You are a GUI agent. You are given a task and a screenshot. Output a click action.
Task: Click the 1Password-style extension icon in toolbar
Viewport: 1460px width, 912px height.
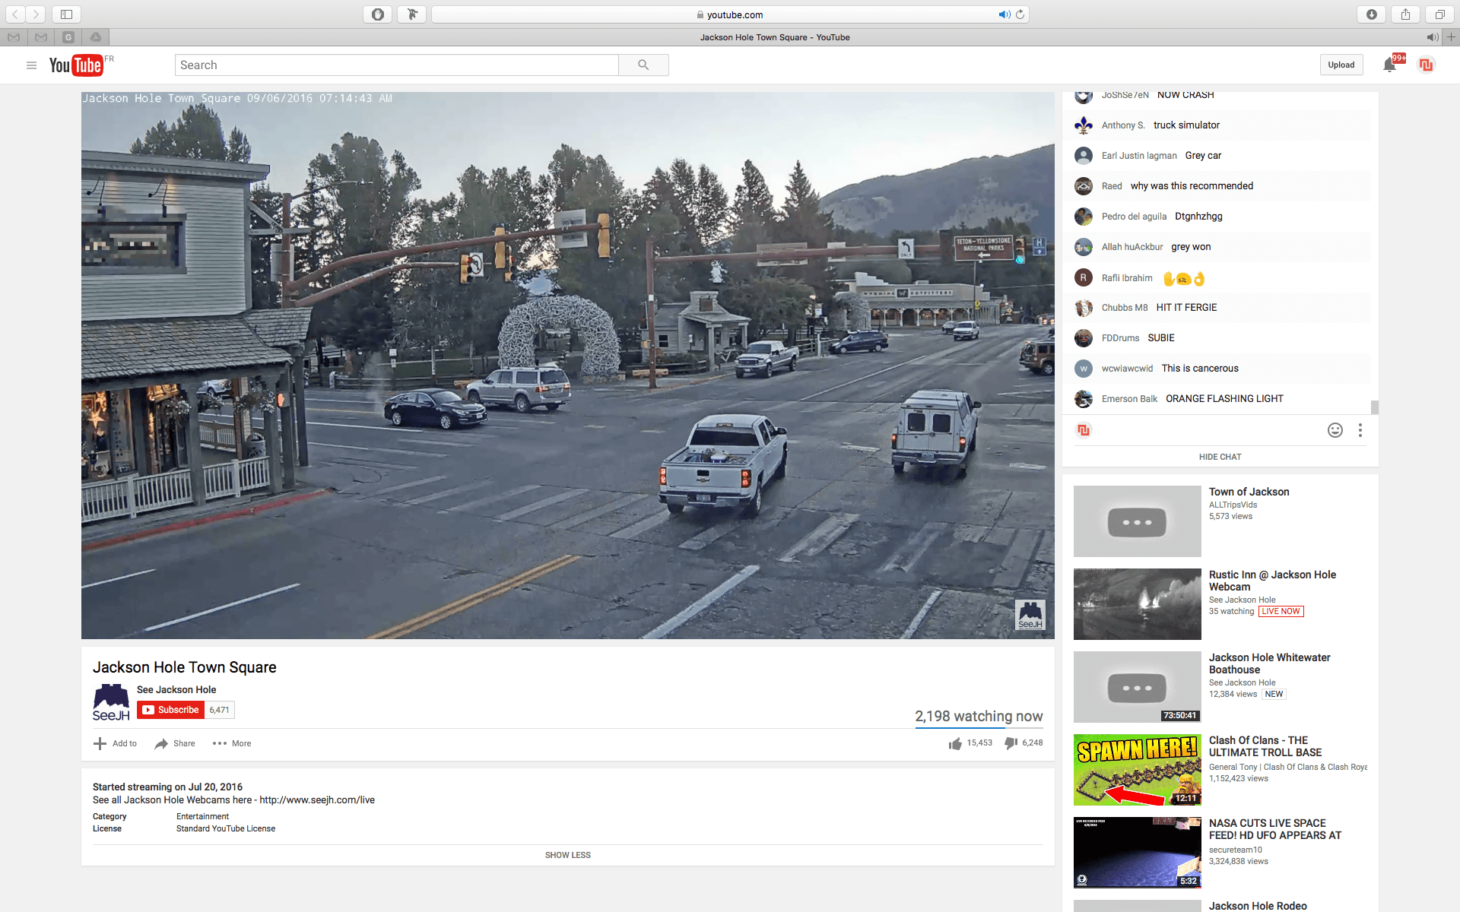click(x=378, y=14)
